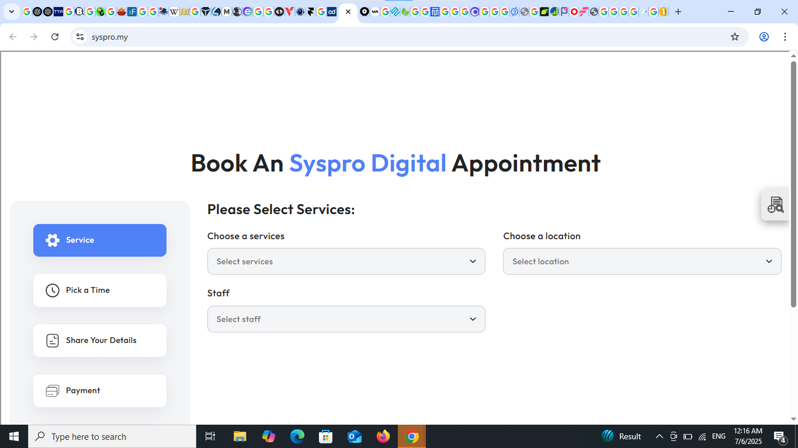Open the Select staff dropdown
This screenshot has width=798, height=448.
(x=346, y=319)
